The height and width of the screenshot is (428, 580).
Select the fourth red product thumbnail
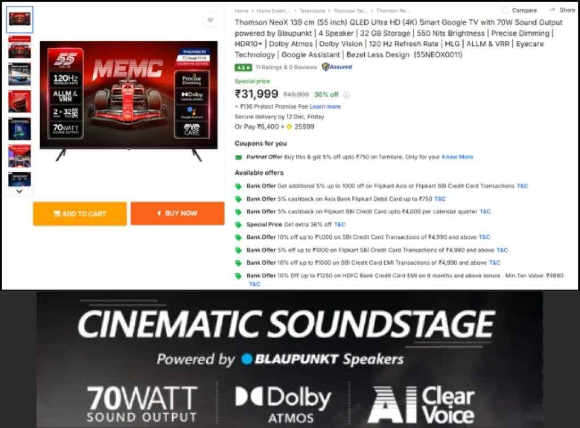[x=20, y=101]
